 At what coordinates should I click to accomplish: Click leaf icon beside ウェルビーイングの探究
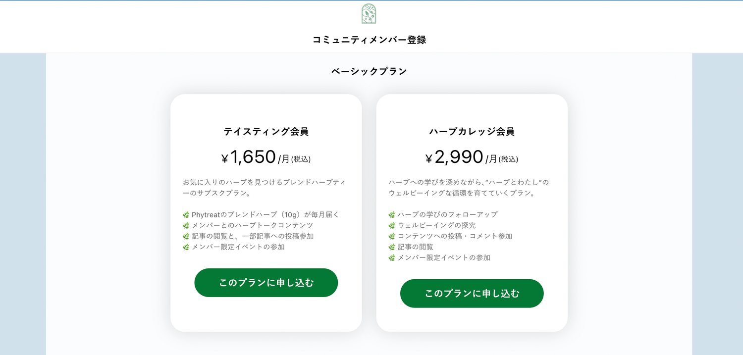392,226
